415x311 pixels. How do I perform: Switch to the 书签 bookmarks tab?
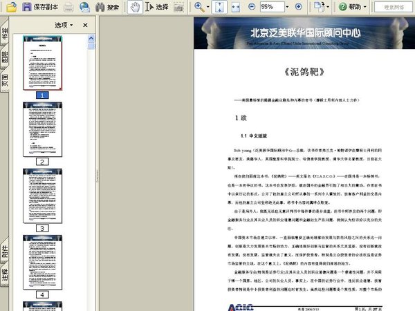pyautogui.click(x=5, y=32)
